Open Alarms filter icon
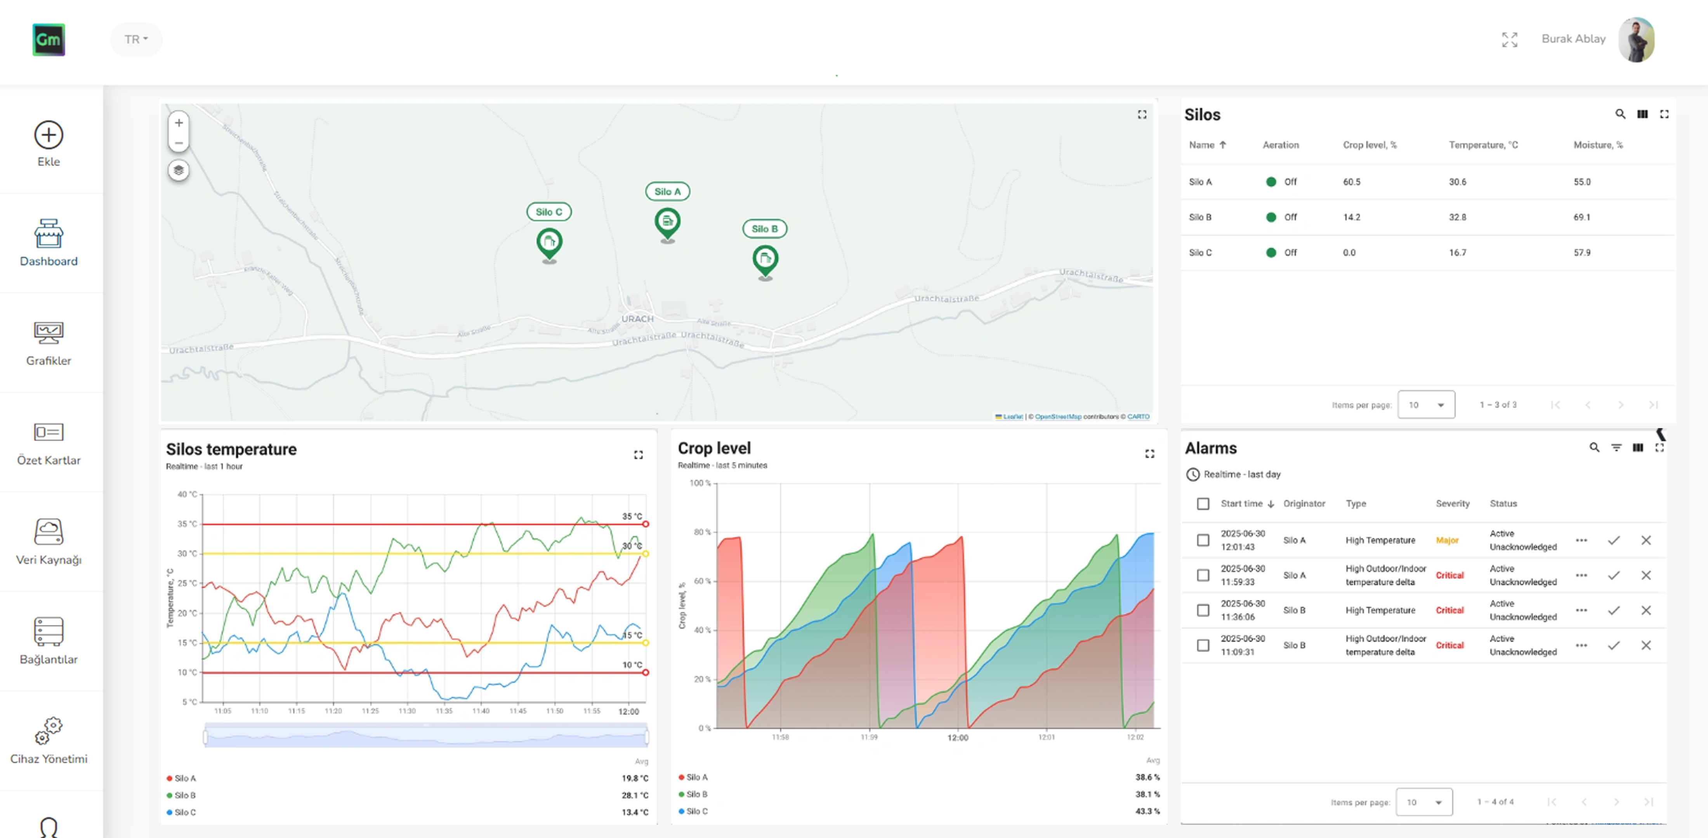 [1616, 448]
